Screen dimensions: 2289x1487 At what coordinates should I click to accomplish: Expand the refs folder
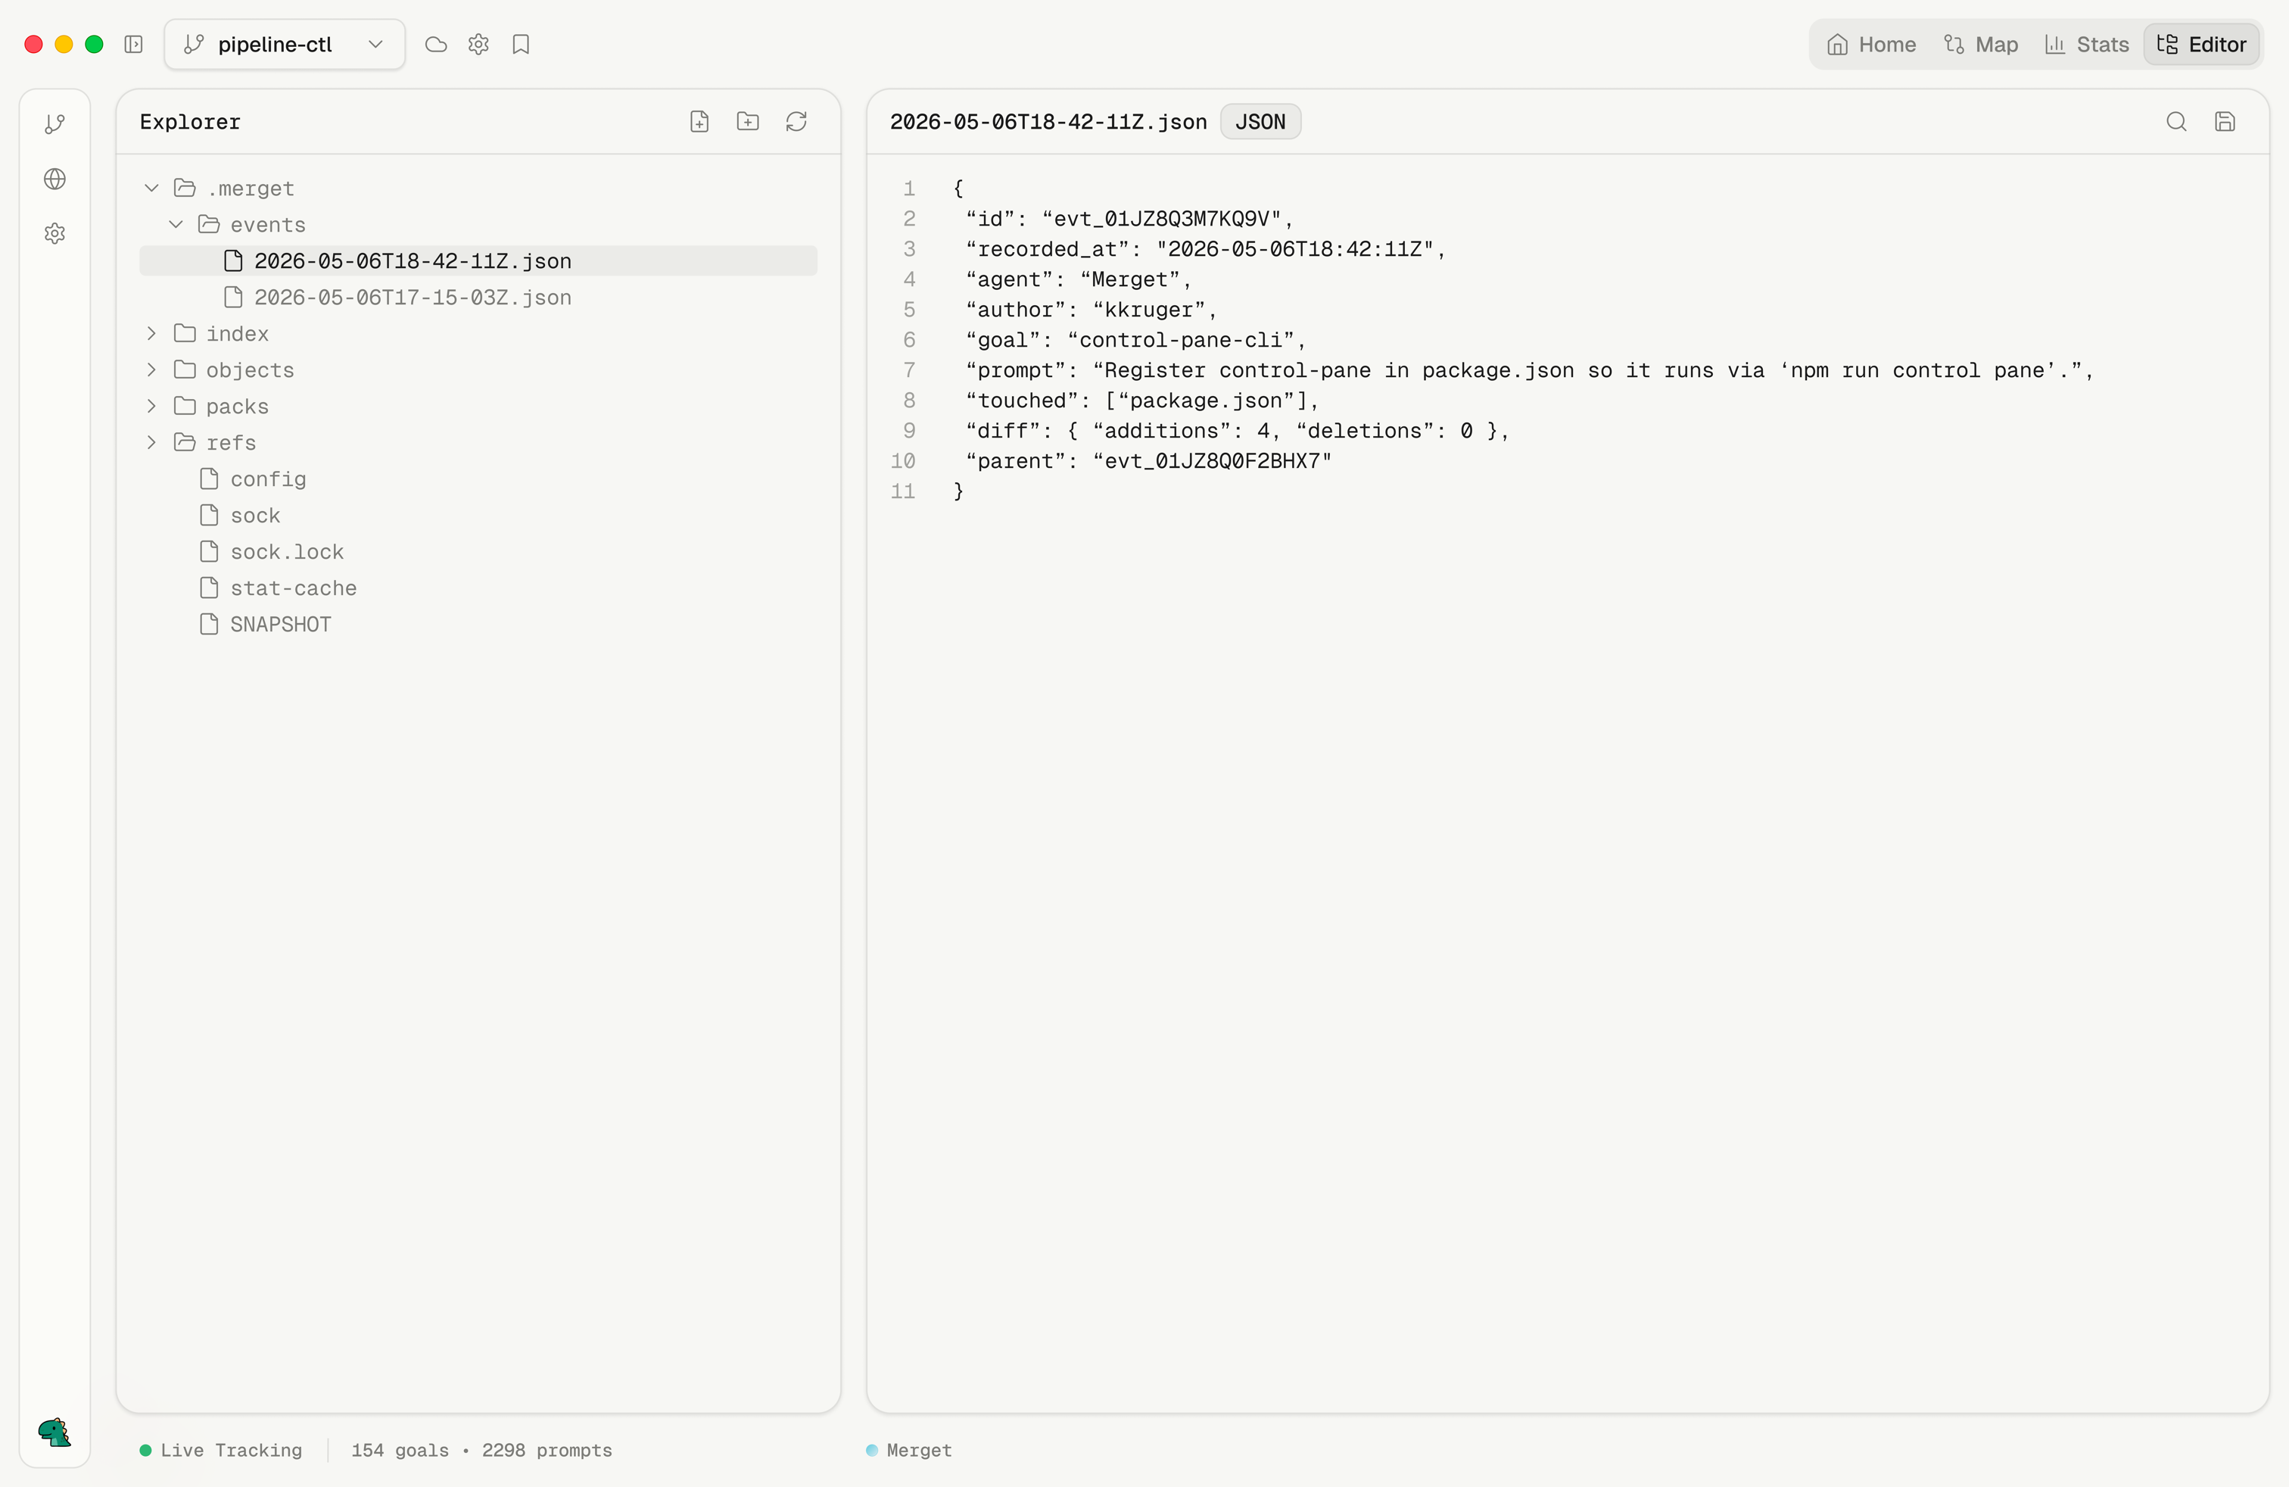click(x=151, y=442)
